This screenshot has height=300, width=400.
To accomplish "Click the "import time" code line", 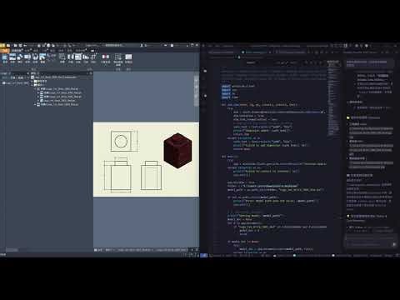I will (230, 97).
